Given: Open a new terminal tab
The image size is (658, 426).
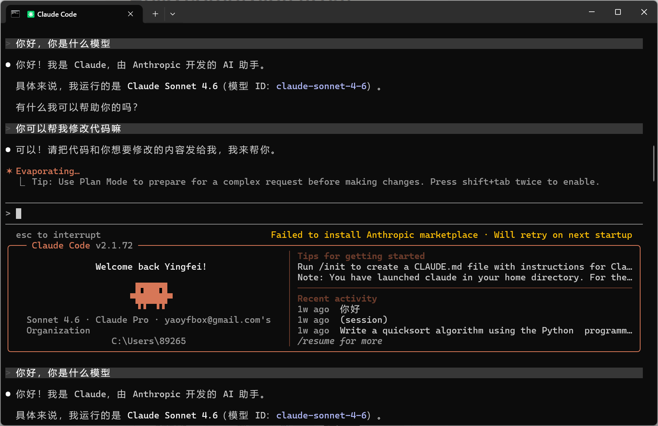Looking at the screenshot, I should 155,14.
